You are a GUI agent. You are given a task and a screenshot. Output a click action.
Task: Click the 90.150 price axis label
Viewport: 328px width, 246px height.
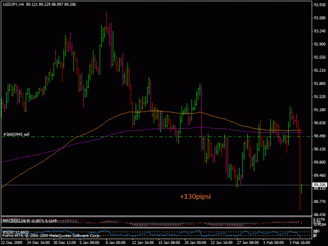tap(320, 149)
